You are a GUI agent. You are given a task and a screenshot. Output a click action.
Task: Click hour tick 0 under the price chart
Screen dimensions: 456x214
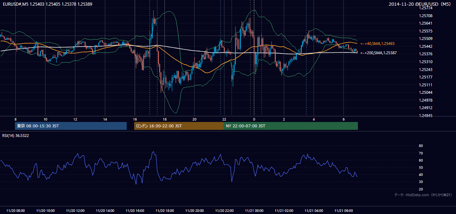(x=254, y=119)
